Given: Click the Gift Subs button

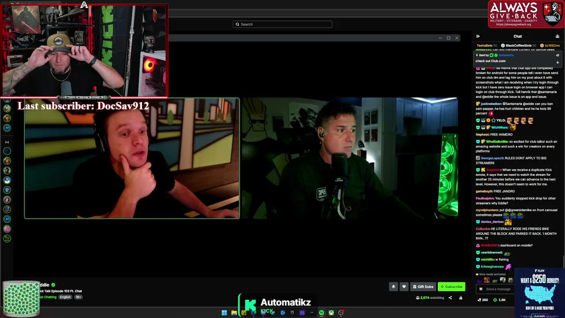Looking at the screenshot, I should [423, 287].
